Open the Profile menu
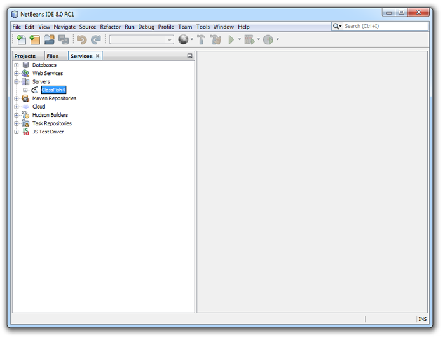 tap(166, 27)
